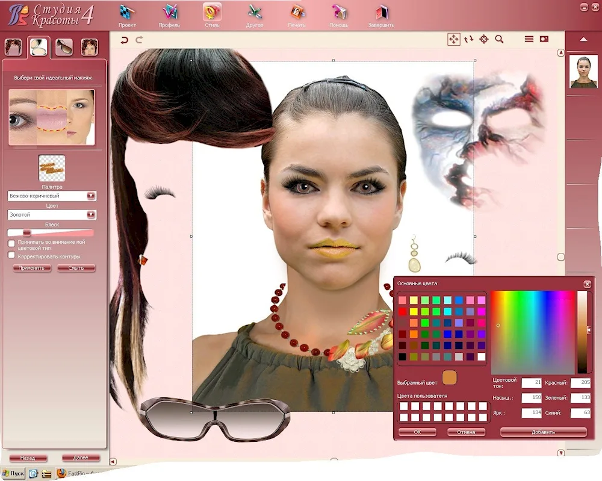Click the undo arrow icon
The image size is (602, 481).
click(125, 40)
